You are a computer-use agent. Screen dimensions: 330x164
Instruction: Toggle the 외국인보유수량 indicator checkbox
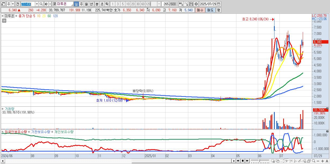coord(3,132)
